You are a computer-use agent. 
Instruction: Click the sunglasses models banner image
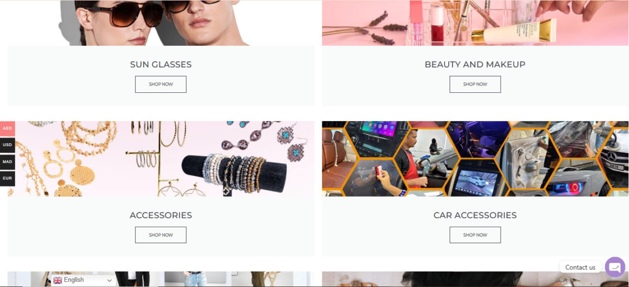point(161,23)
